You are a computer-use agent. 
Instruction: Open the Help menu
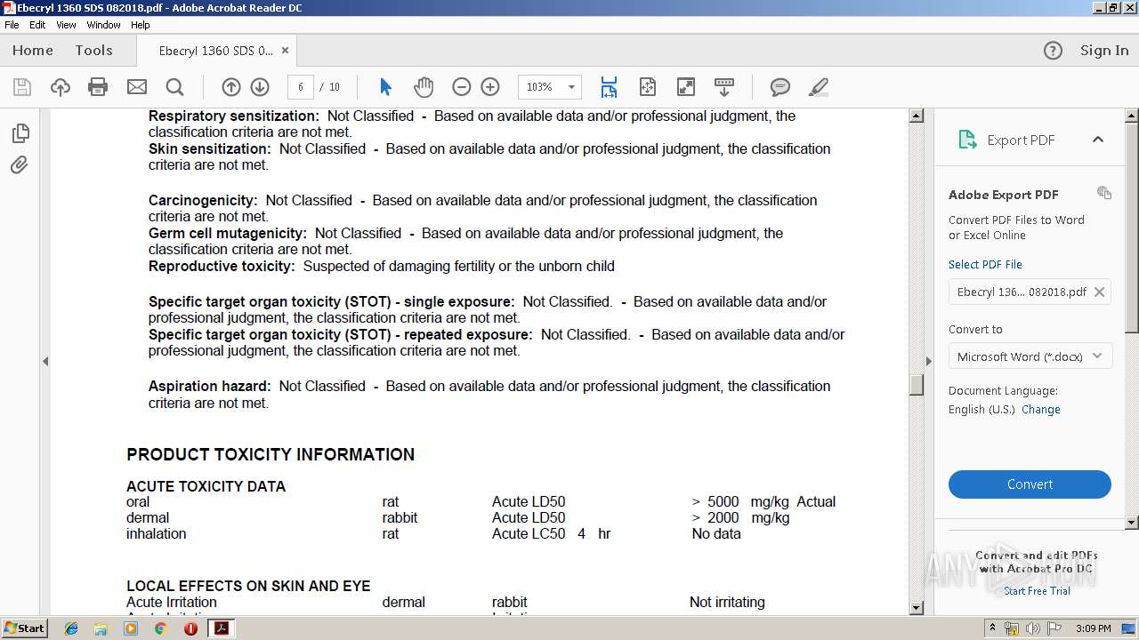pyautogui.click(x=141, y=25)
